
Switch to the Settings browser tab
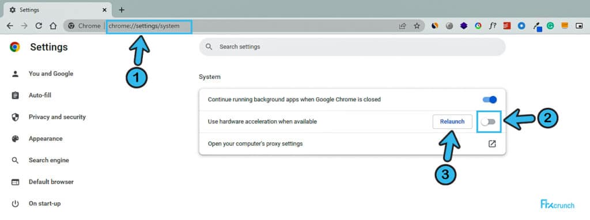pyautogui.click(x=58, y=10)
